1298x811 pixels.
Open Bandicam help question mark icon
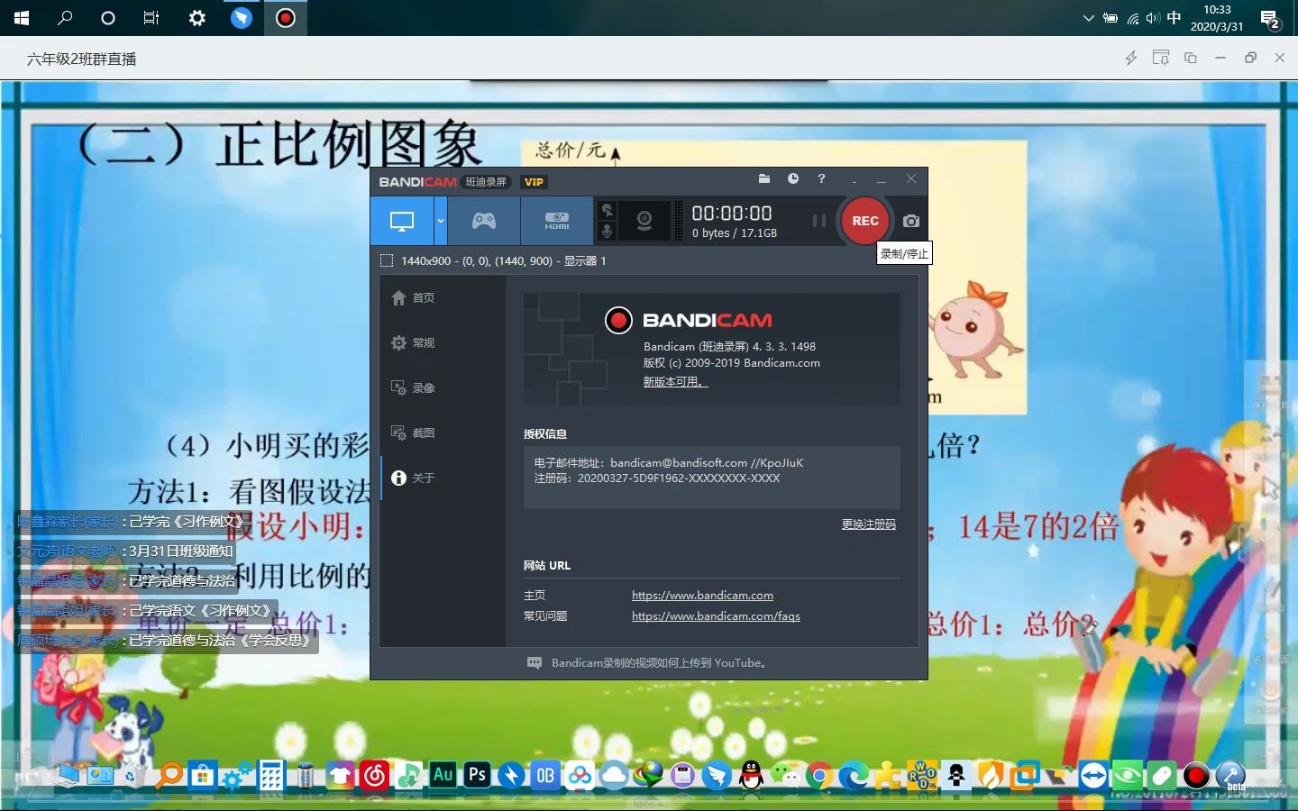(821, 179)
